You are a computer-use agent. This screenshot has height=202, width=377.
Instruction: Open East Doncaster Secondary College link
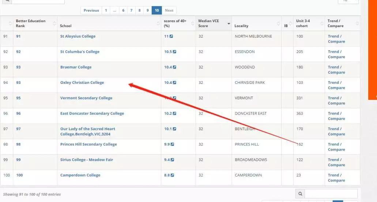[x=92, y=113]
